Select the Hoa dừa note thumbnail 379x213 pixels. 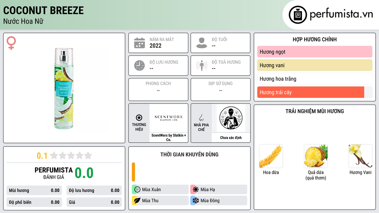coord(271,156)
